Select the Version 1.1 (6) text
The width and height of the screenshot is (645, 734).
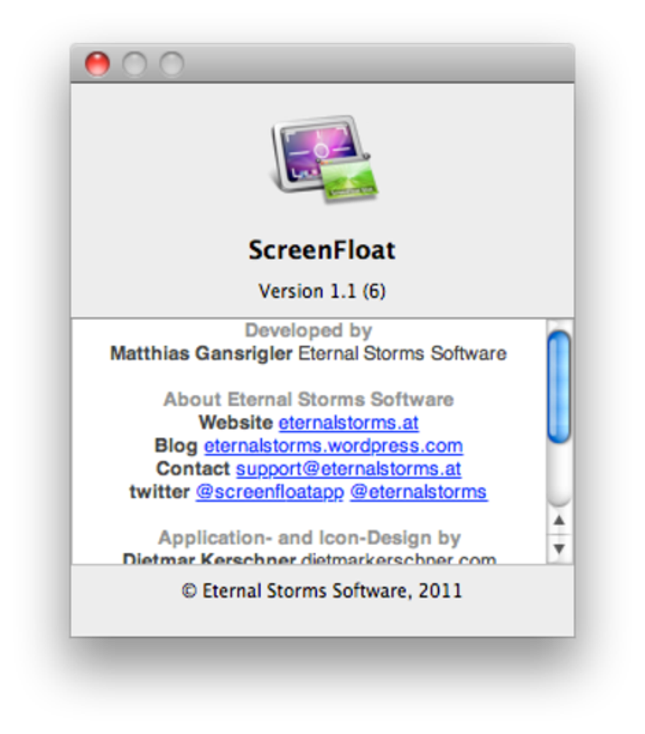point(322,291)
